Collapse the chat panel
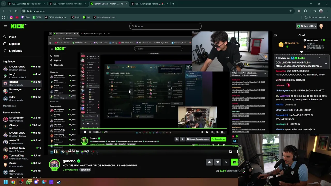Screen dimensions: 331x186 (276, 35)
